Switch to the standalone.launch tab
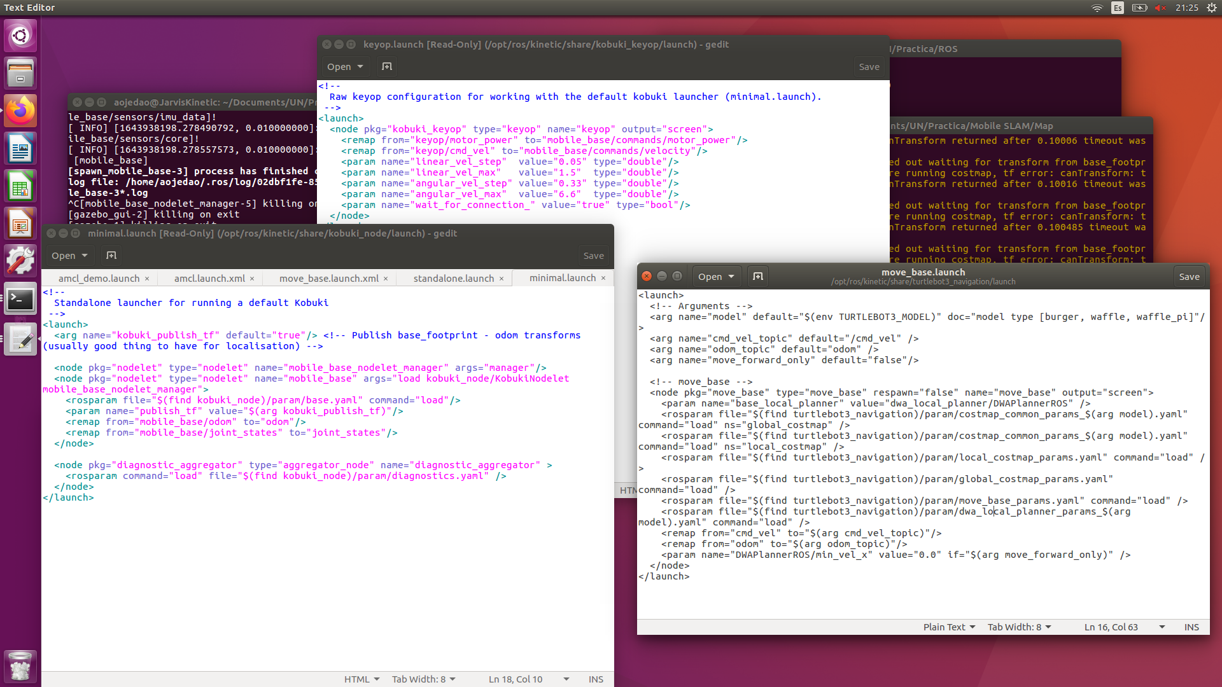The height and width of the screenshot is (687, 1222). point(453,278)
